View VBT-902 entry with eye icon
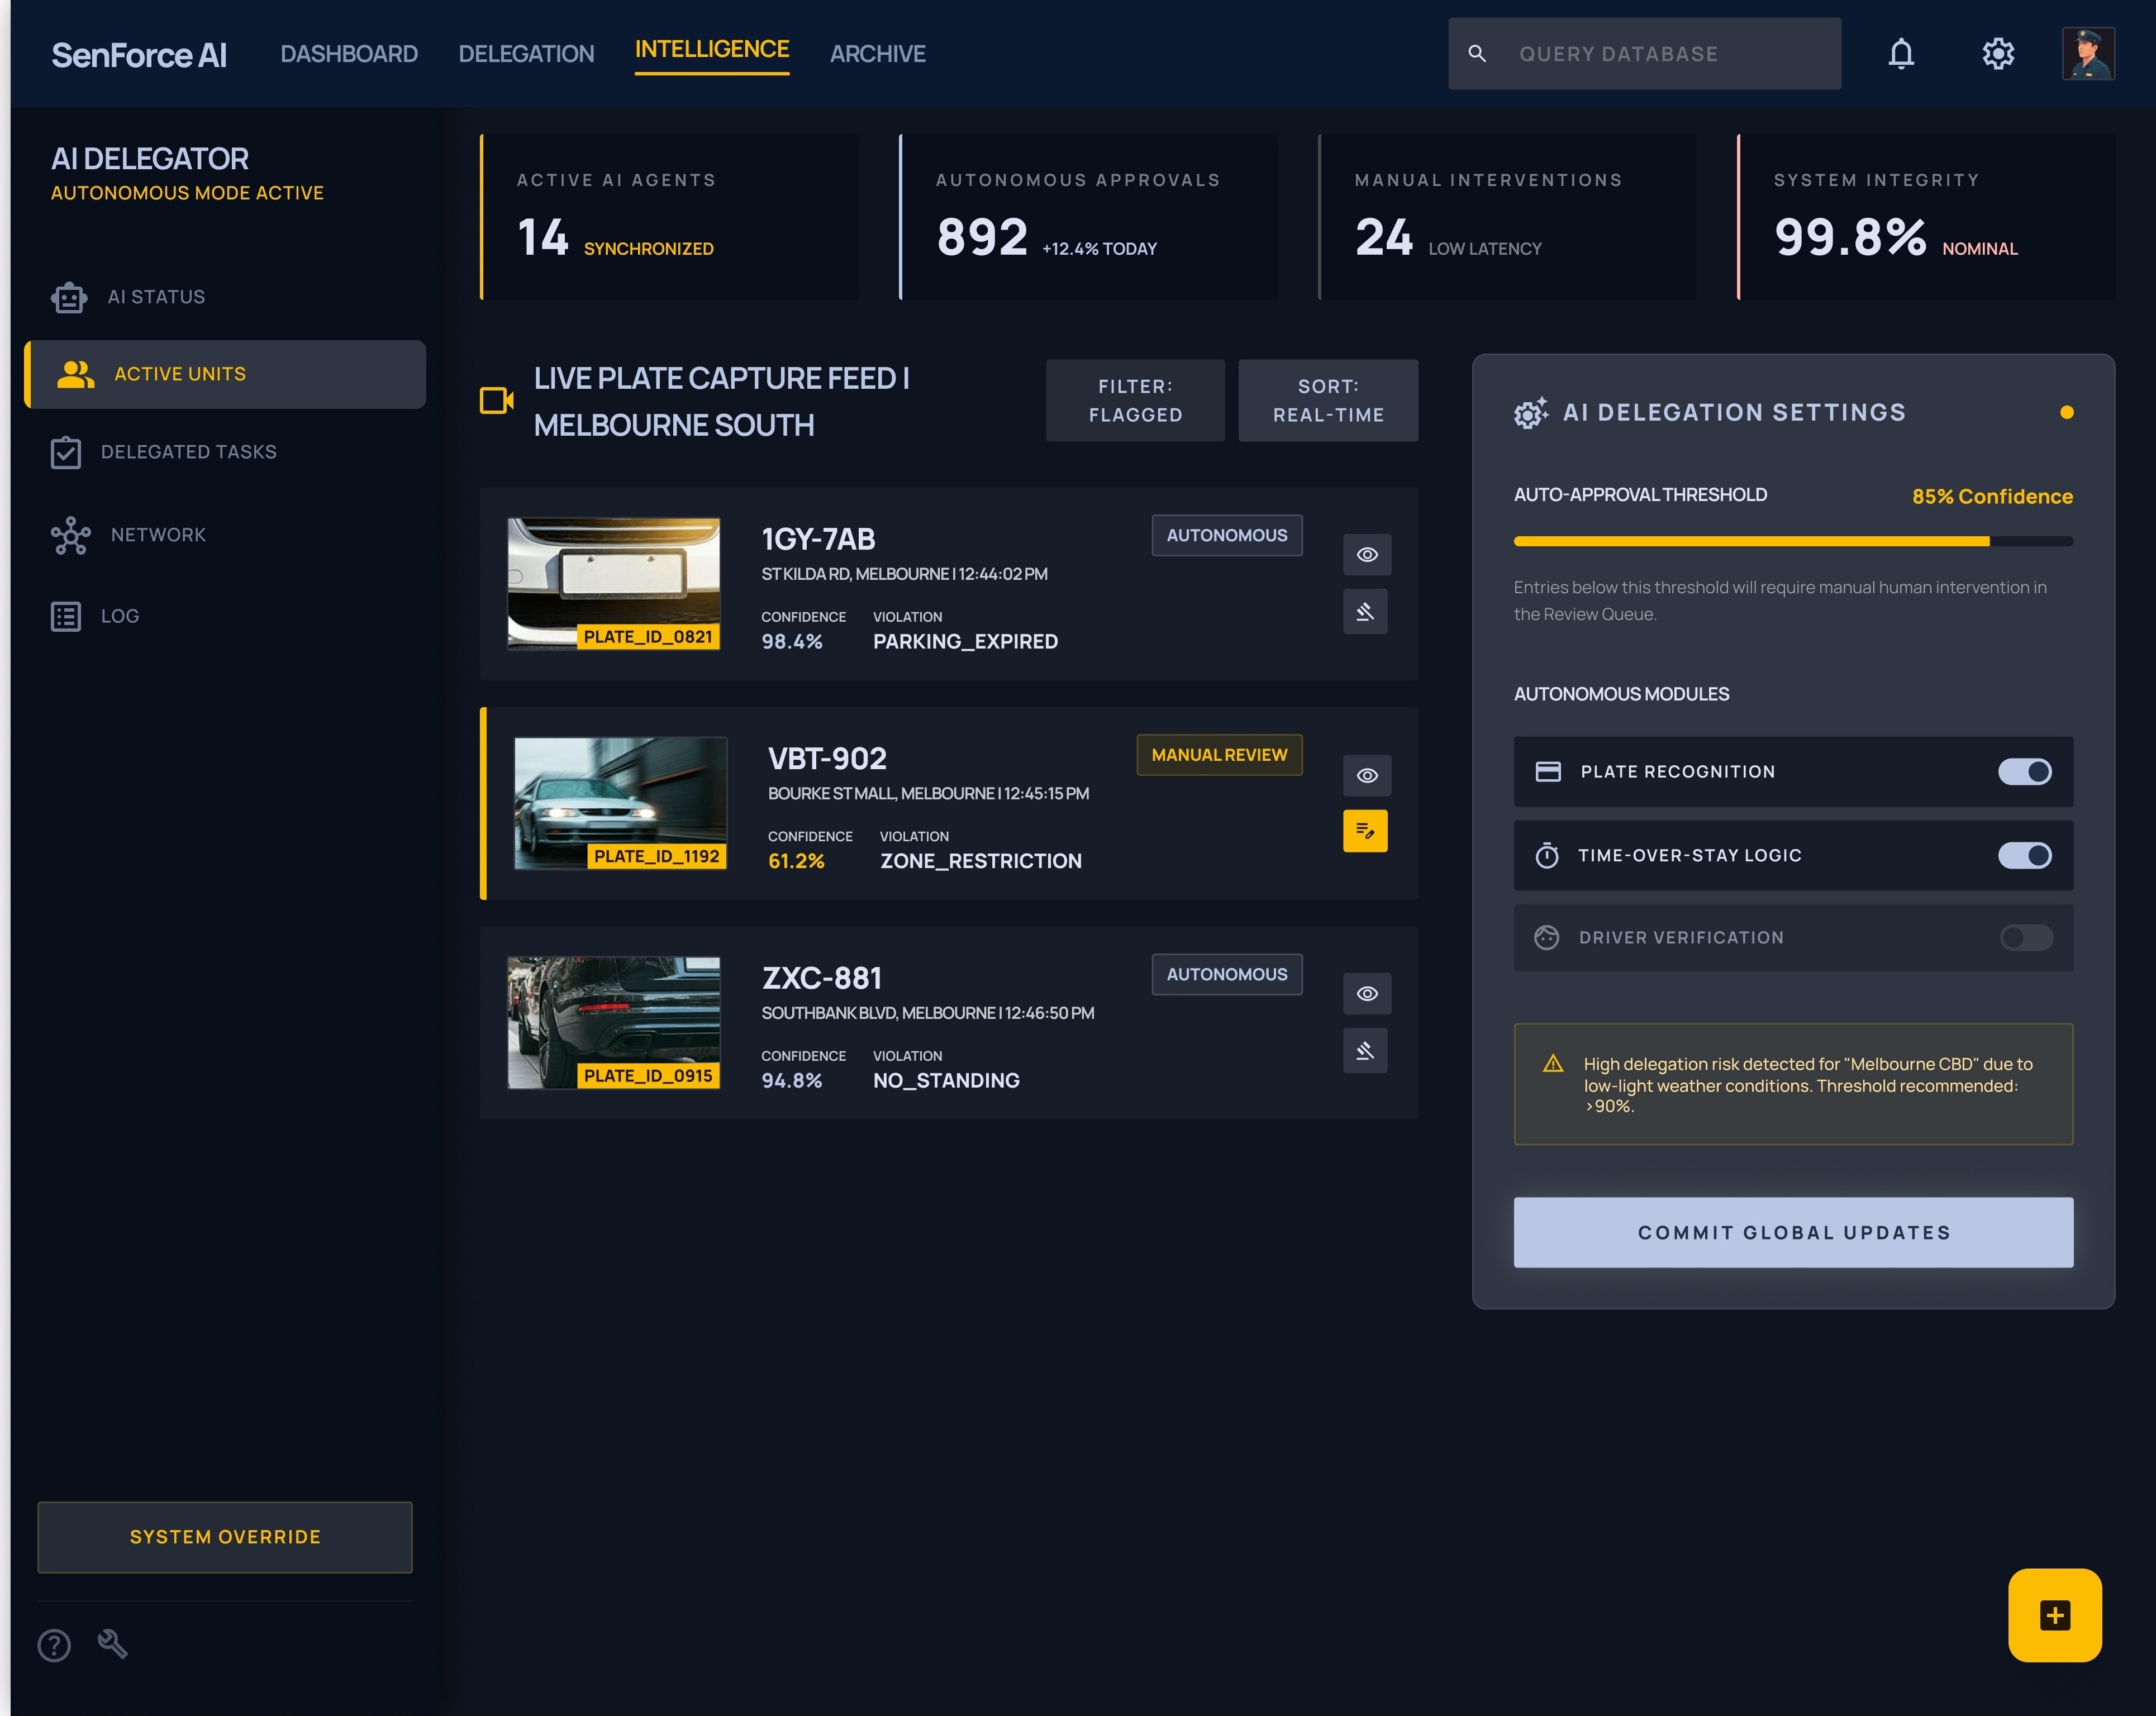The image size is (2156, 1716). pyautogui.click(x=1367, y=775)
